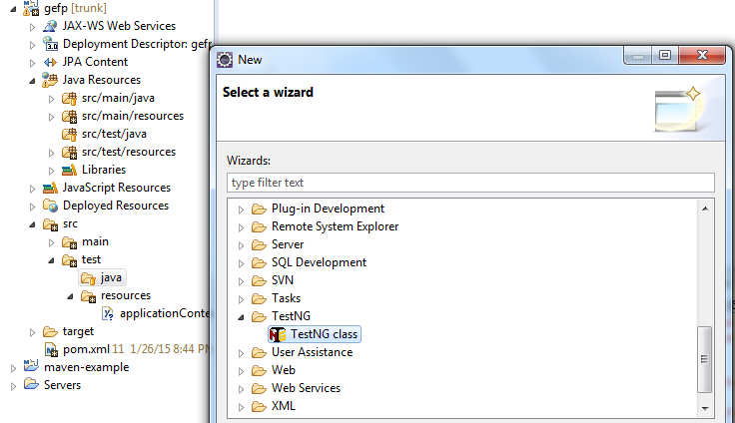Expand the Plug-in Development category
The height and width of the screenshot is (423, 735).
[241, 209]
